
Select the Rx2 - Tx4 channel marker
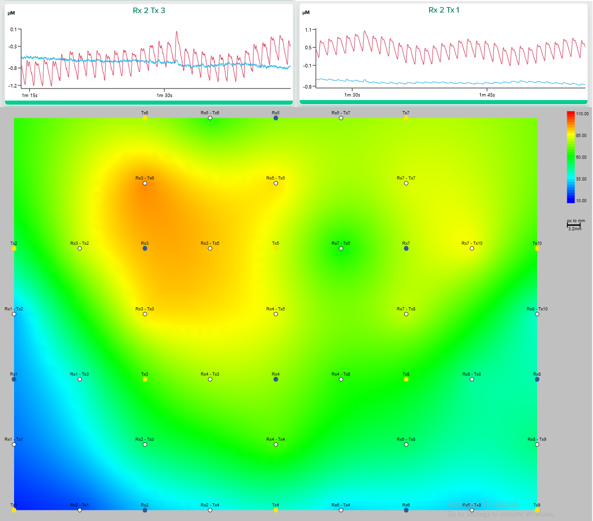[210, 510]
